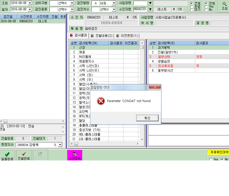
Task: Open the 검진형태 combo box
Action: (114, 3)
